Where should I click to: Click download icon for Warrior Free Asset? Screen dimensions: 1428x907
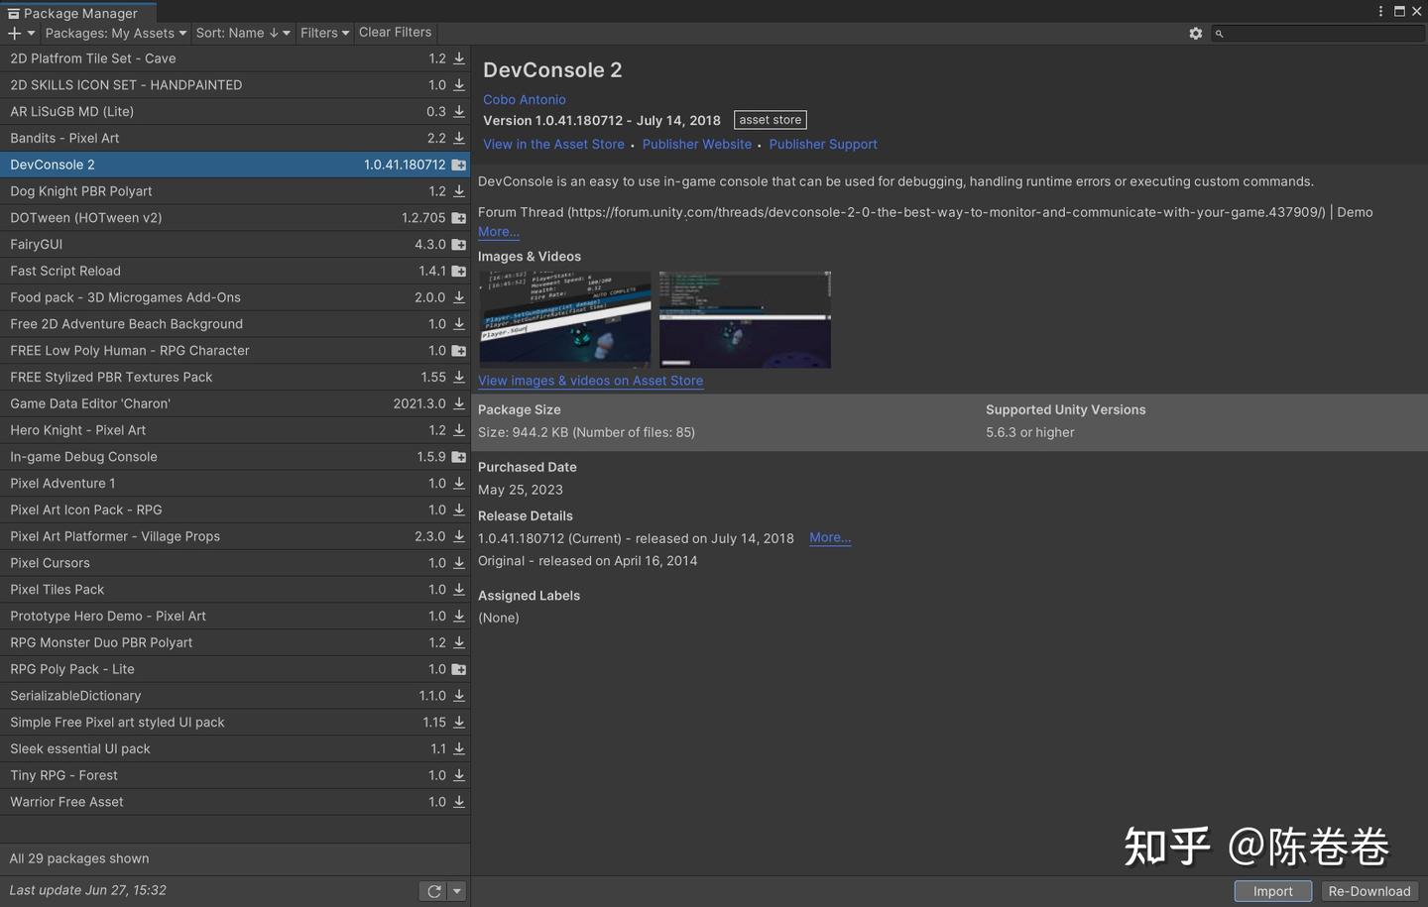[x=459, y=801]
